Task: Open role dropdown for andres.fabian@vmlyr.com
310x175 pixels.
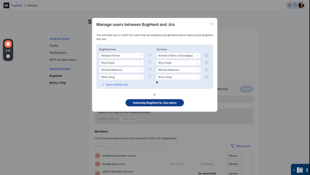Action: coord(235,173)
